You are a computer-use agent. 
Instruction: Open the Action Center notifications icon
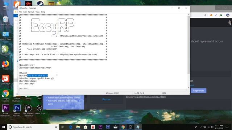point(227,127)
